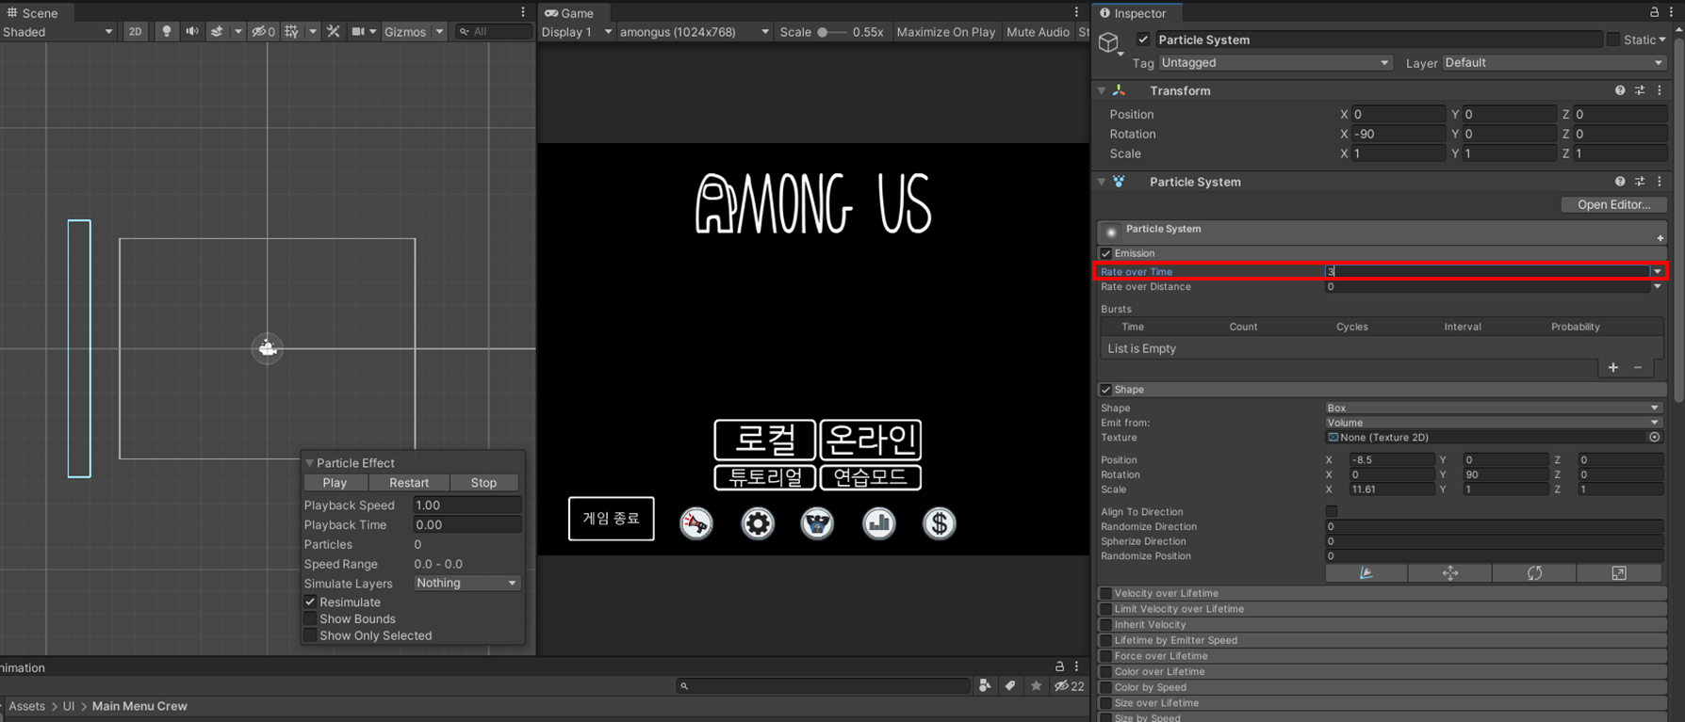Open Particle System component context menu
The height and width of the screenshot is (722, 1685).
[x=1660, y=182]
